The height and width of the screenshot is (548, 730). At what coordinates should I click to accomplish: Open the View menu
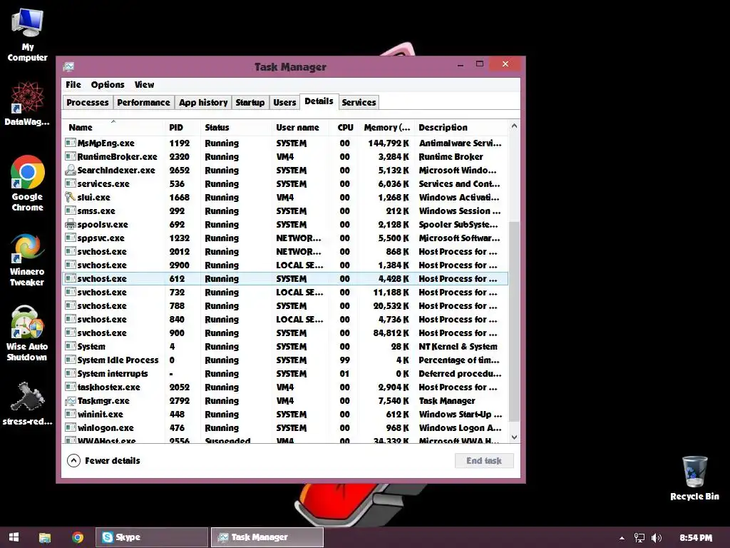pos(144,84)
